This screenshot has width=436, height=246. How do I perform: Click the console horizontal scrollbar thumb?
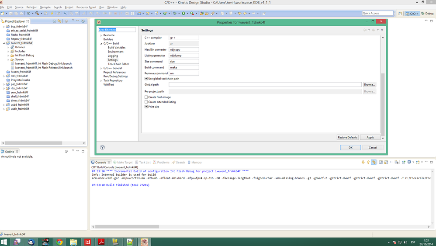pos(127,226)
